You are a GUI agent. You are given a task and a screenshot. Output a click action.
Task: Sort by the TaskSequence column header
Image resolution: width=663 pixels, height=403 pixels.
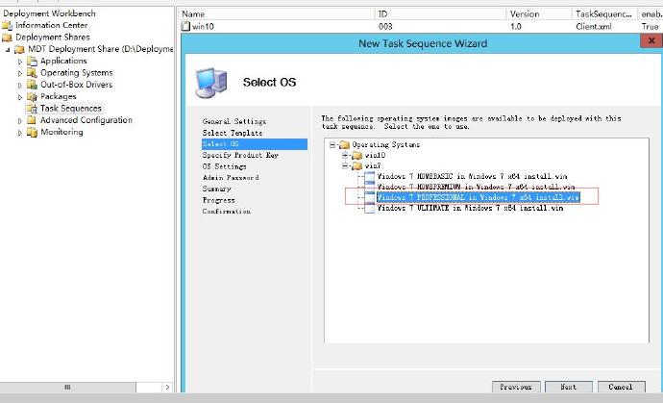pyautogui.click(x=604, y=14)
